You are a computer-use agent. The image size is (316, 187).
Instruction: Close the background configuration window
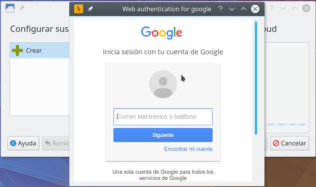click(306, 8)
